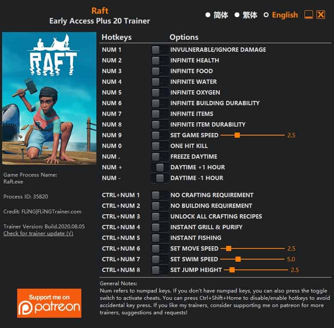Click the Game Speed value 2.5

pos(292,135)
